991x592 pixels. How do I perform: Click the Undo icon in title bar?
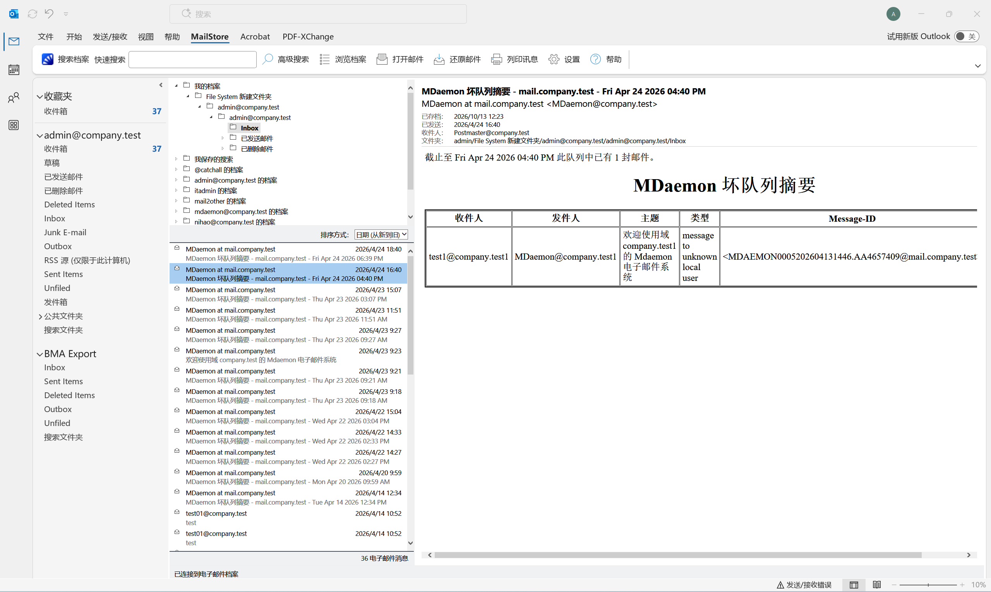click(x=49, y=14)
